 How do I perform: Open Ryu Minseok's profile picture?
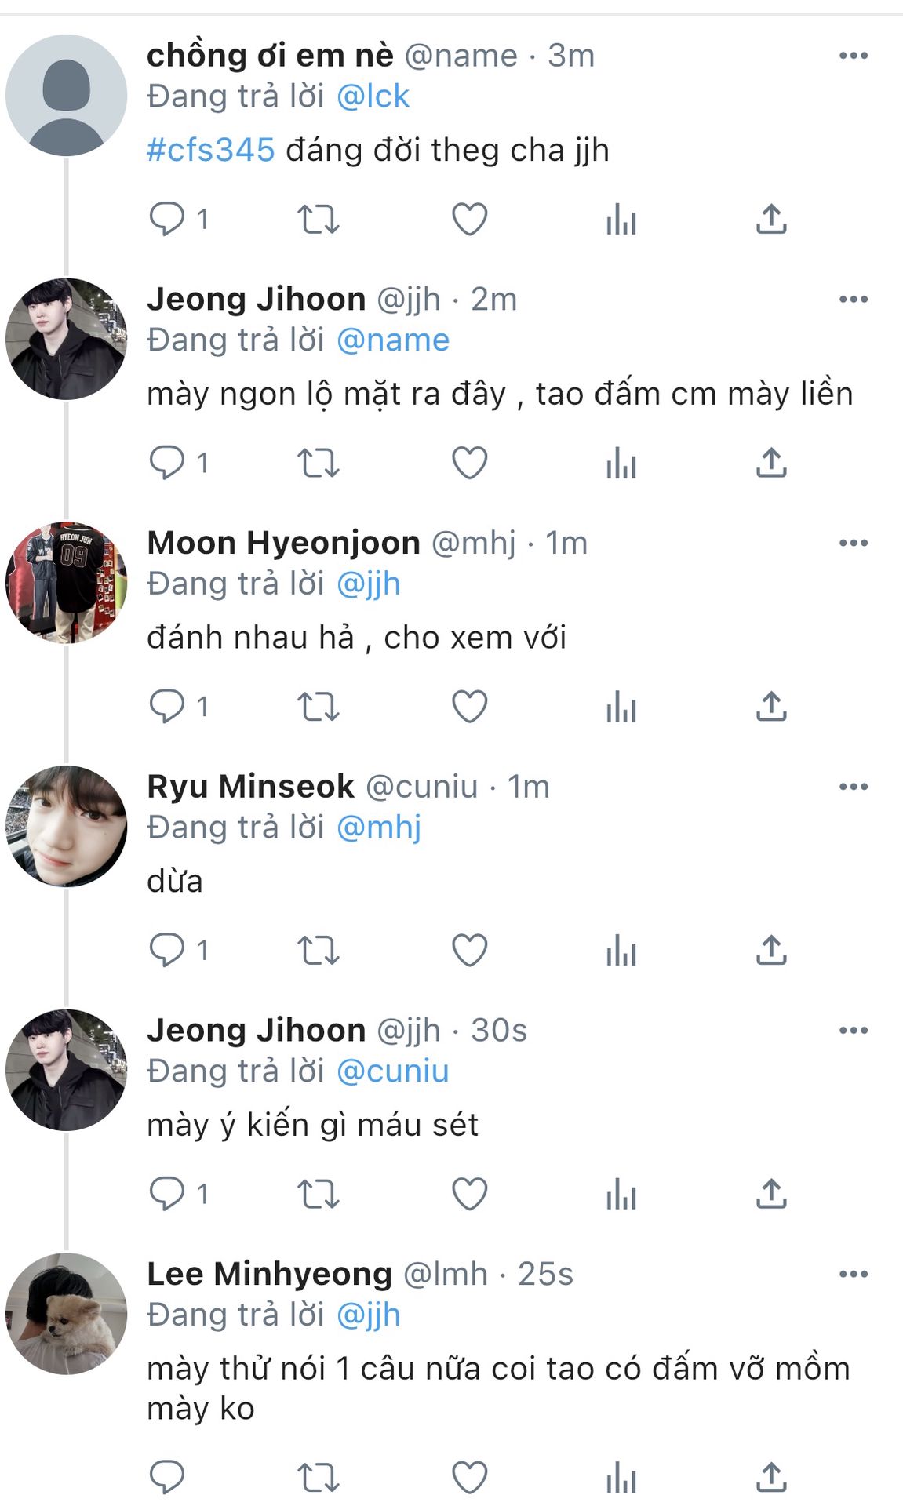coord(66,827)
